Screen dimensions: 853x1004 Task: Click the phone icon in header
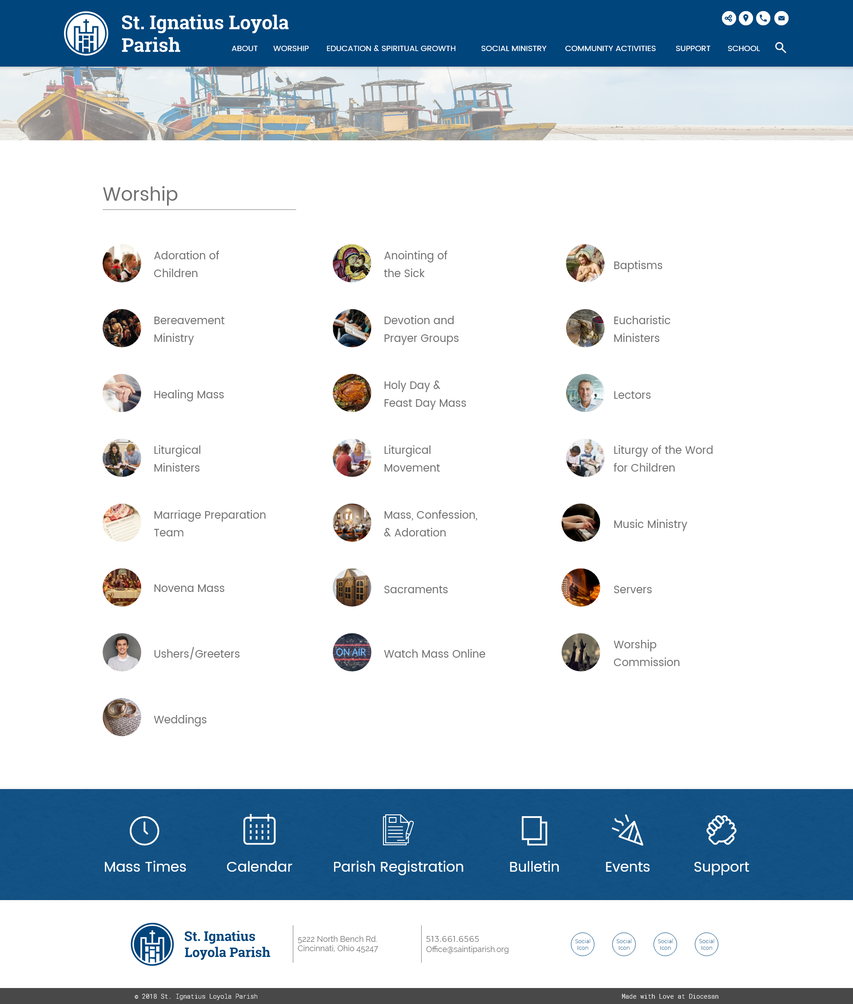763,18
